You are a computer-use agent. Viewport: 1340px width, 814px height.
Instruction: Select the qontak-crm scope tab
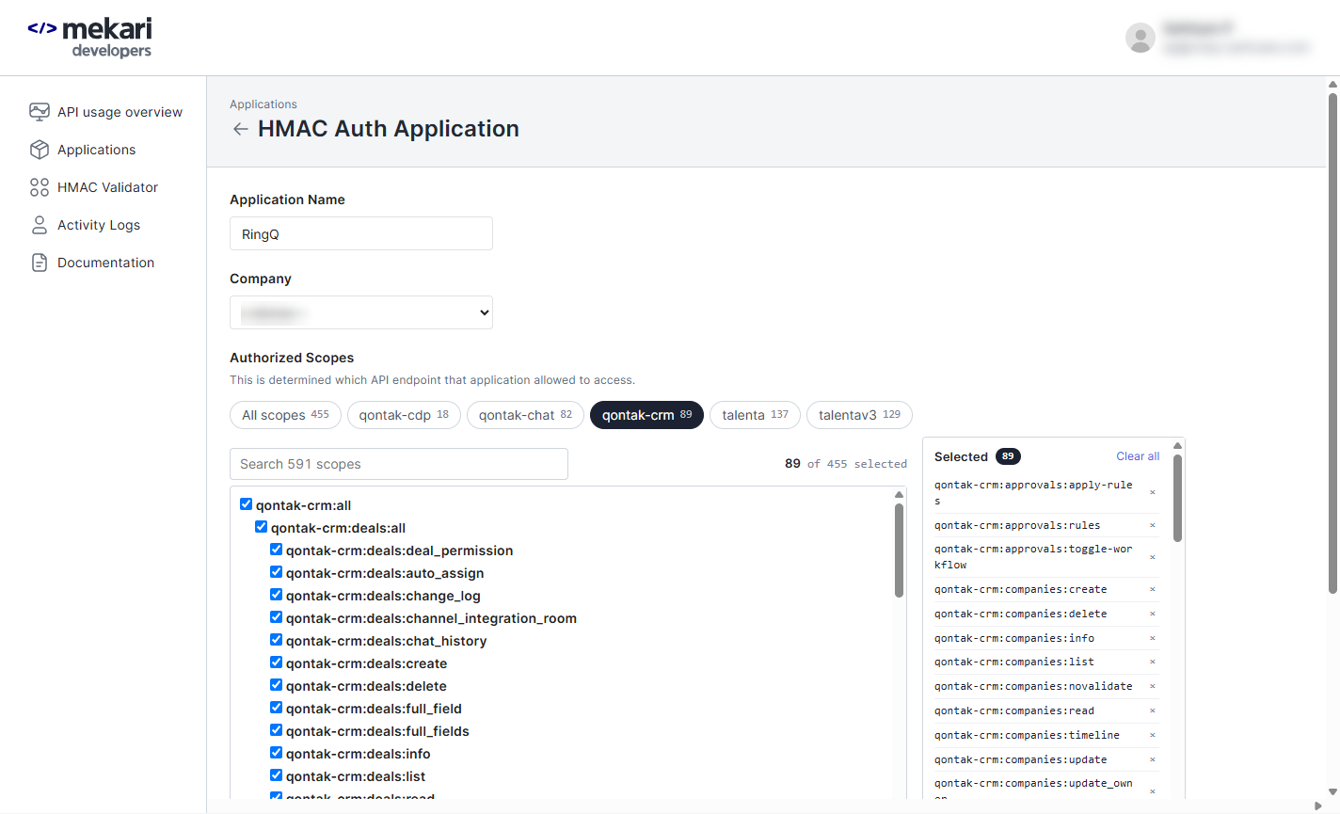pyautogui.click(x=646, y=415)
